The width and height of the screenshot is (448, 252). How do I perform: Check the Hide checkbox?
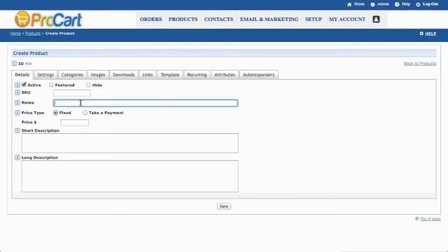(x=89, y=85)
